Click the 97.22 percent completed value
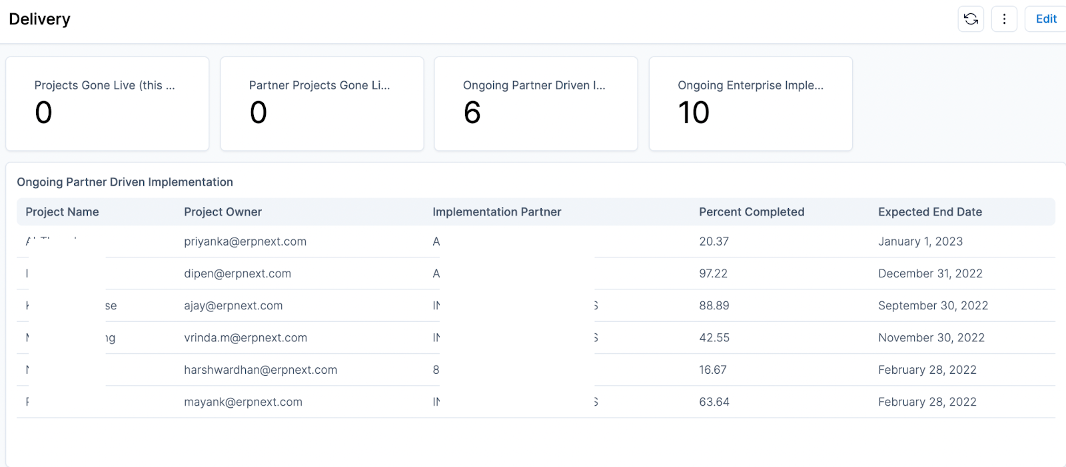This screenshot has height=467, width=1066. click(713, 273)
